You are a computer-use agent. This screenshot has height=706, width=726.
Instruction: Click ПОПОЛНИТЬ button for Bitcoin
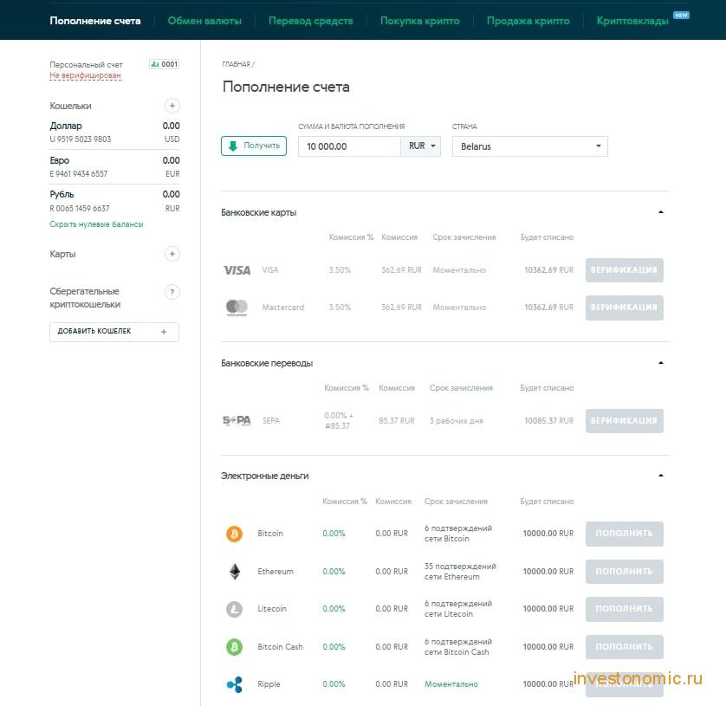tap(624, 534)
